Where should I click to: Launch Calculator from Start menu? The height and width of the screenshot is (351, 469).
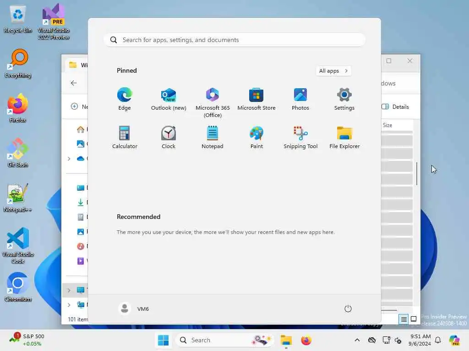125,137
